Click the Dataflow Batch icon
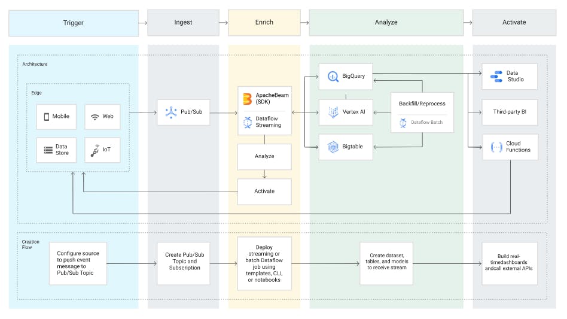Screen dimensions: 567x319 [x=403, y=123]
